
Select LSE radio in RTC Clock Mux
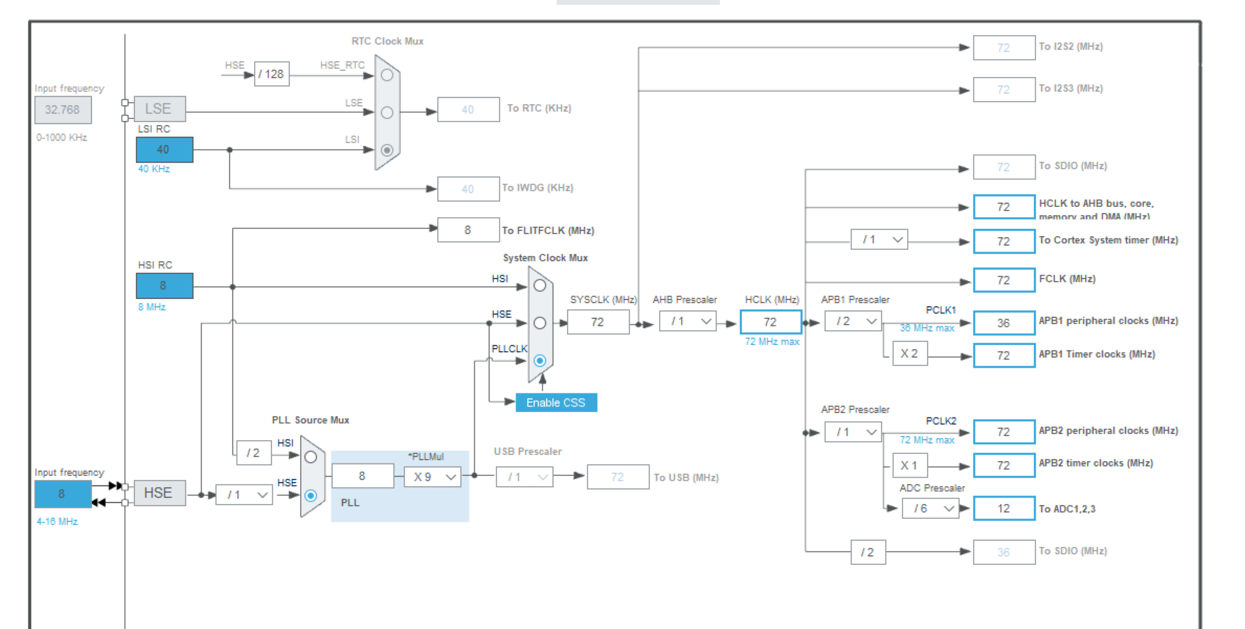(387, 112)
